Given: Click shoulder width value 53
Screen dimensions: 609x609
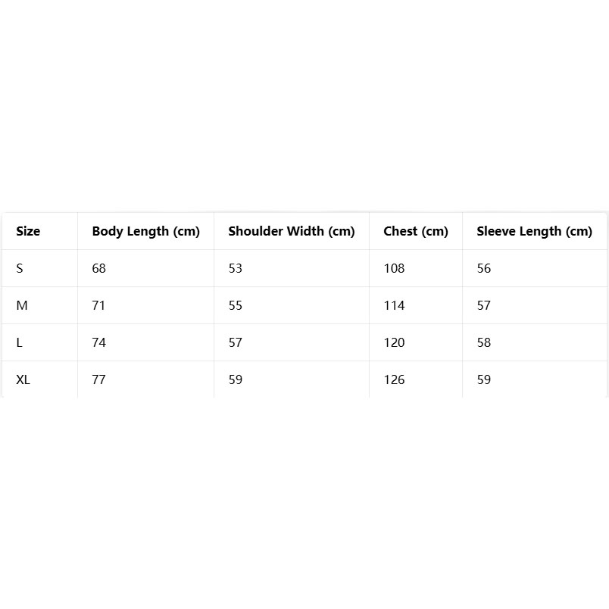Looking at the screenshot, I should coord(236,268).
